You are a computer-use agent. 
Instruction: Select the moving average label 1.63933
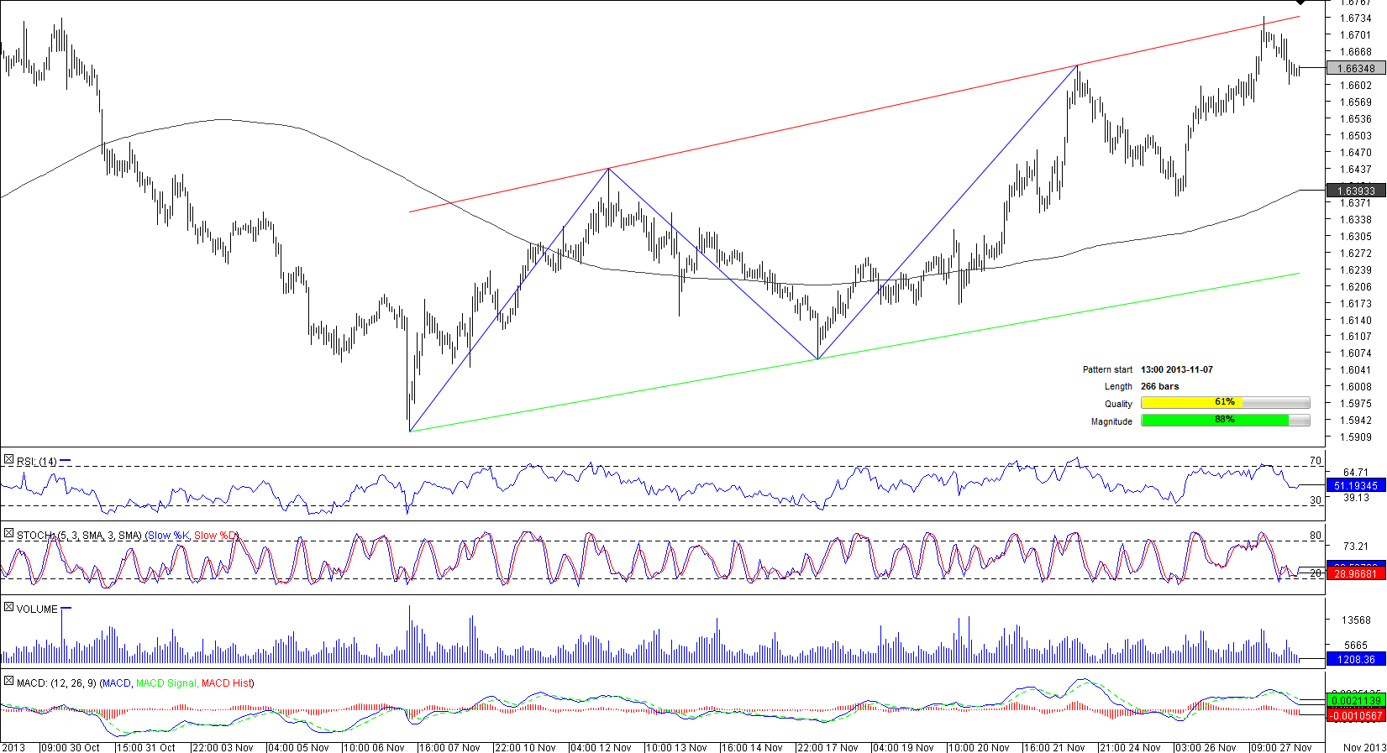click(x=1355, y=191)
